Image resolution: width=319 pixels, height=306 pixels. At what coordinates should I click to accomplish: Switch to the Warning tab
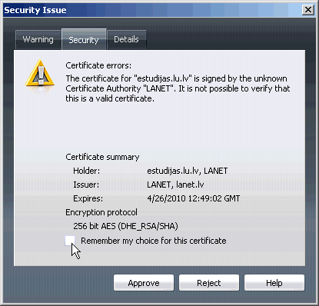coord(38,40)
